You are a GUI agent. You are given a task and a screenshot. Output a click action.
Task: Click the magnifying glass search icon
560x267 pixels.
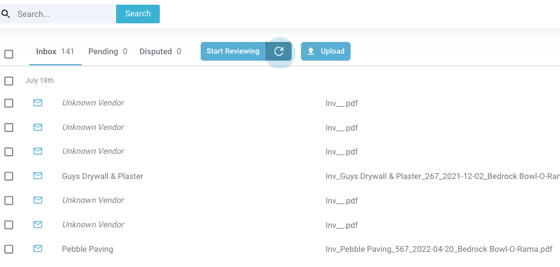(x=5, y=14)
